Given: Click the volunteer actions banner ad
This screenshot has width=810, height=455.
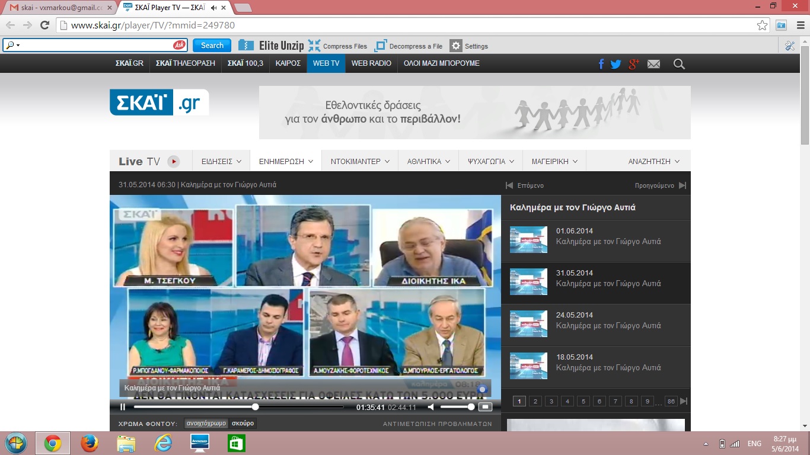Looking at the screenshot, I should [474, 113].
